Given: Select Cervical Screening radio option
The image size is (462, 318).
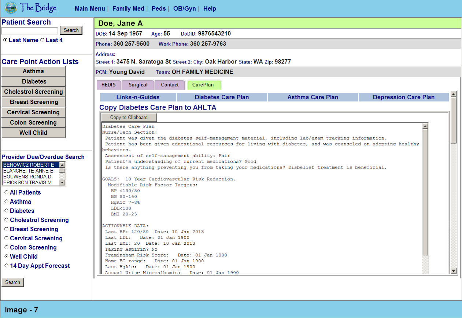Looking at the screenshot, I should pyautogui.click(x=6, y=238).
